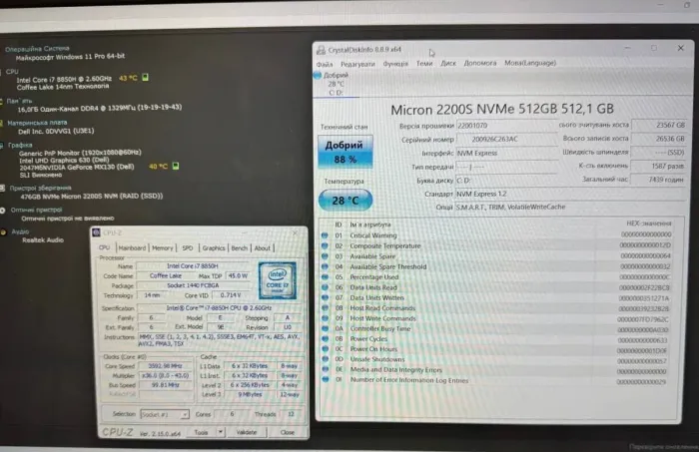Click status dot for Composite Temperature row
The width and height of the screenshot is (699, 452).
tap(325, 245)
